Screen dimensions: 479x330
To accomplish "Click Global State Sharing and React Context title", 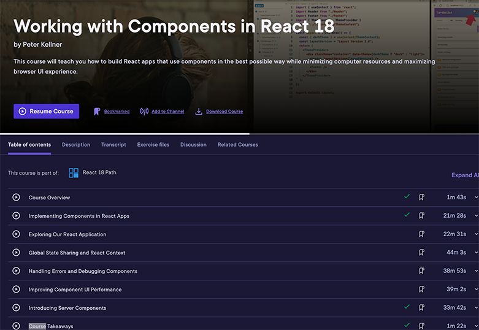I will 77,253.
